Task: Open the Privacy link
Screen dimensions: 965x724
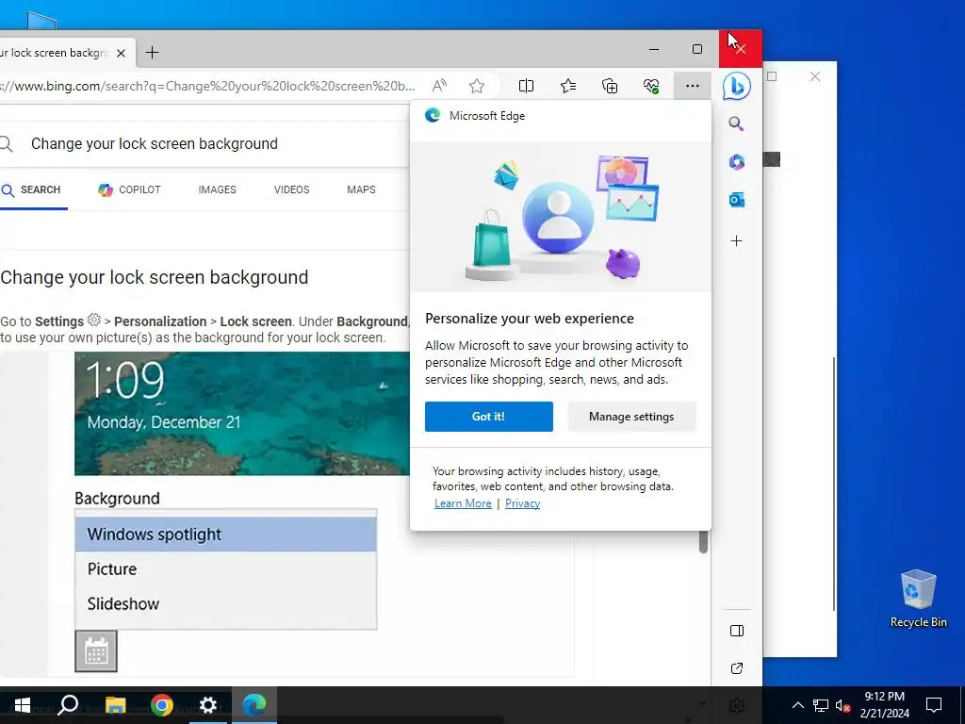Action: point(522,503)
